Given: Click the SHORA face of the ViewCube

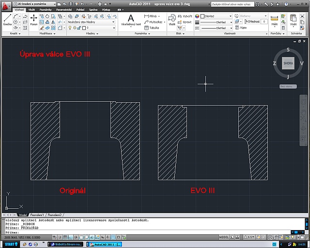Looking at the screenshot, I should tap(288, 63).
